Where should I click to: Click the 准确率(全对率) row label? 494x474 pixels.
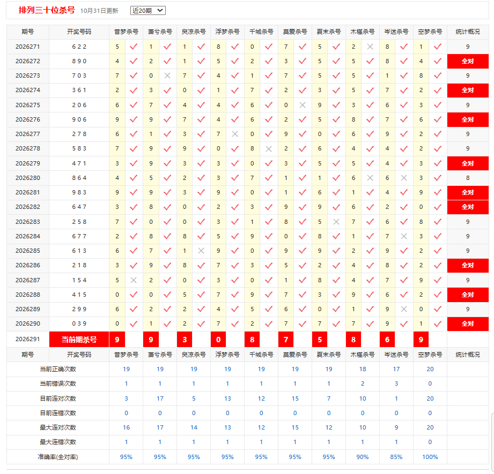pyautogui.click(x=58, y=457)
